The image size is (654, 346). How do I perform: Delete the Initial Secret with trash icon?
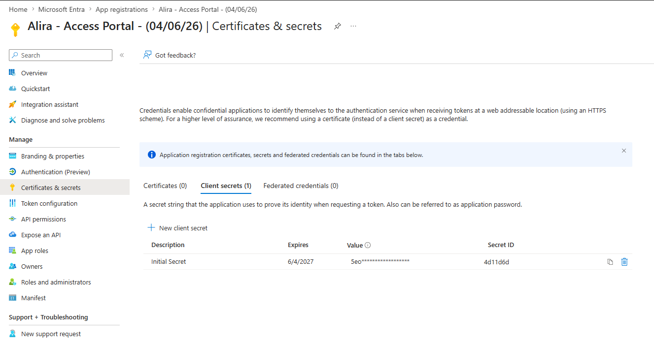(624, 262)
